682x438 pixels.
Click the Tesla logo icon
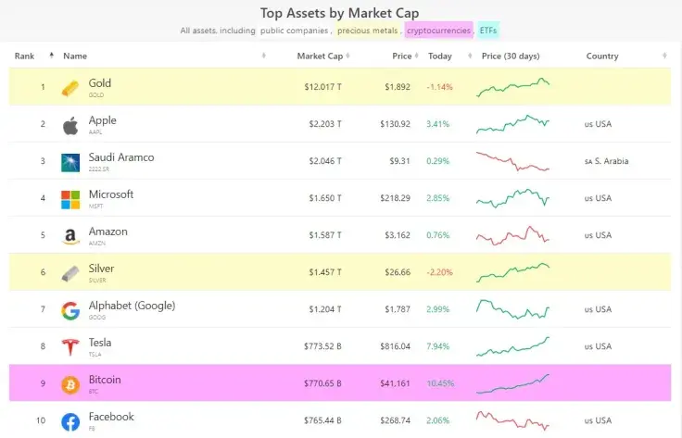click(x=70, y=347)
